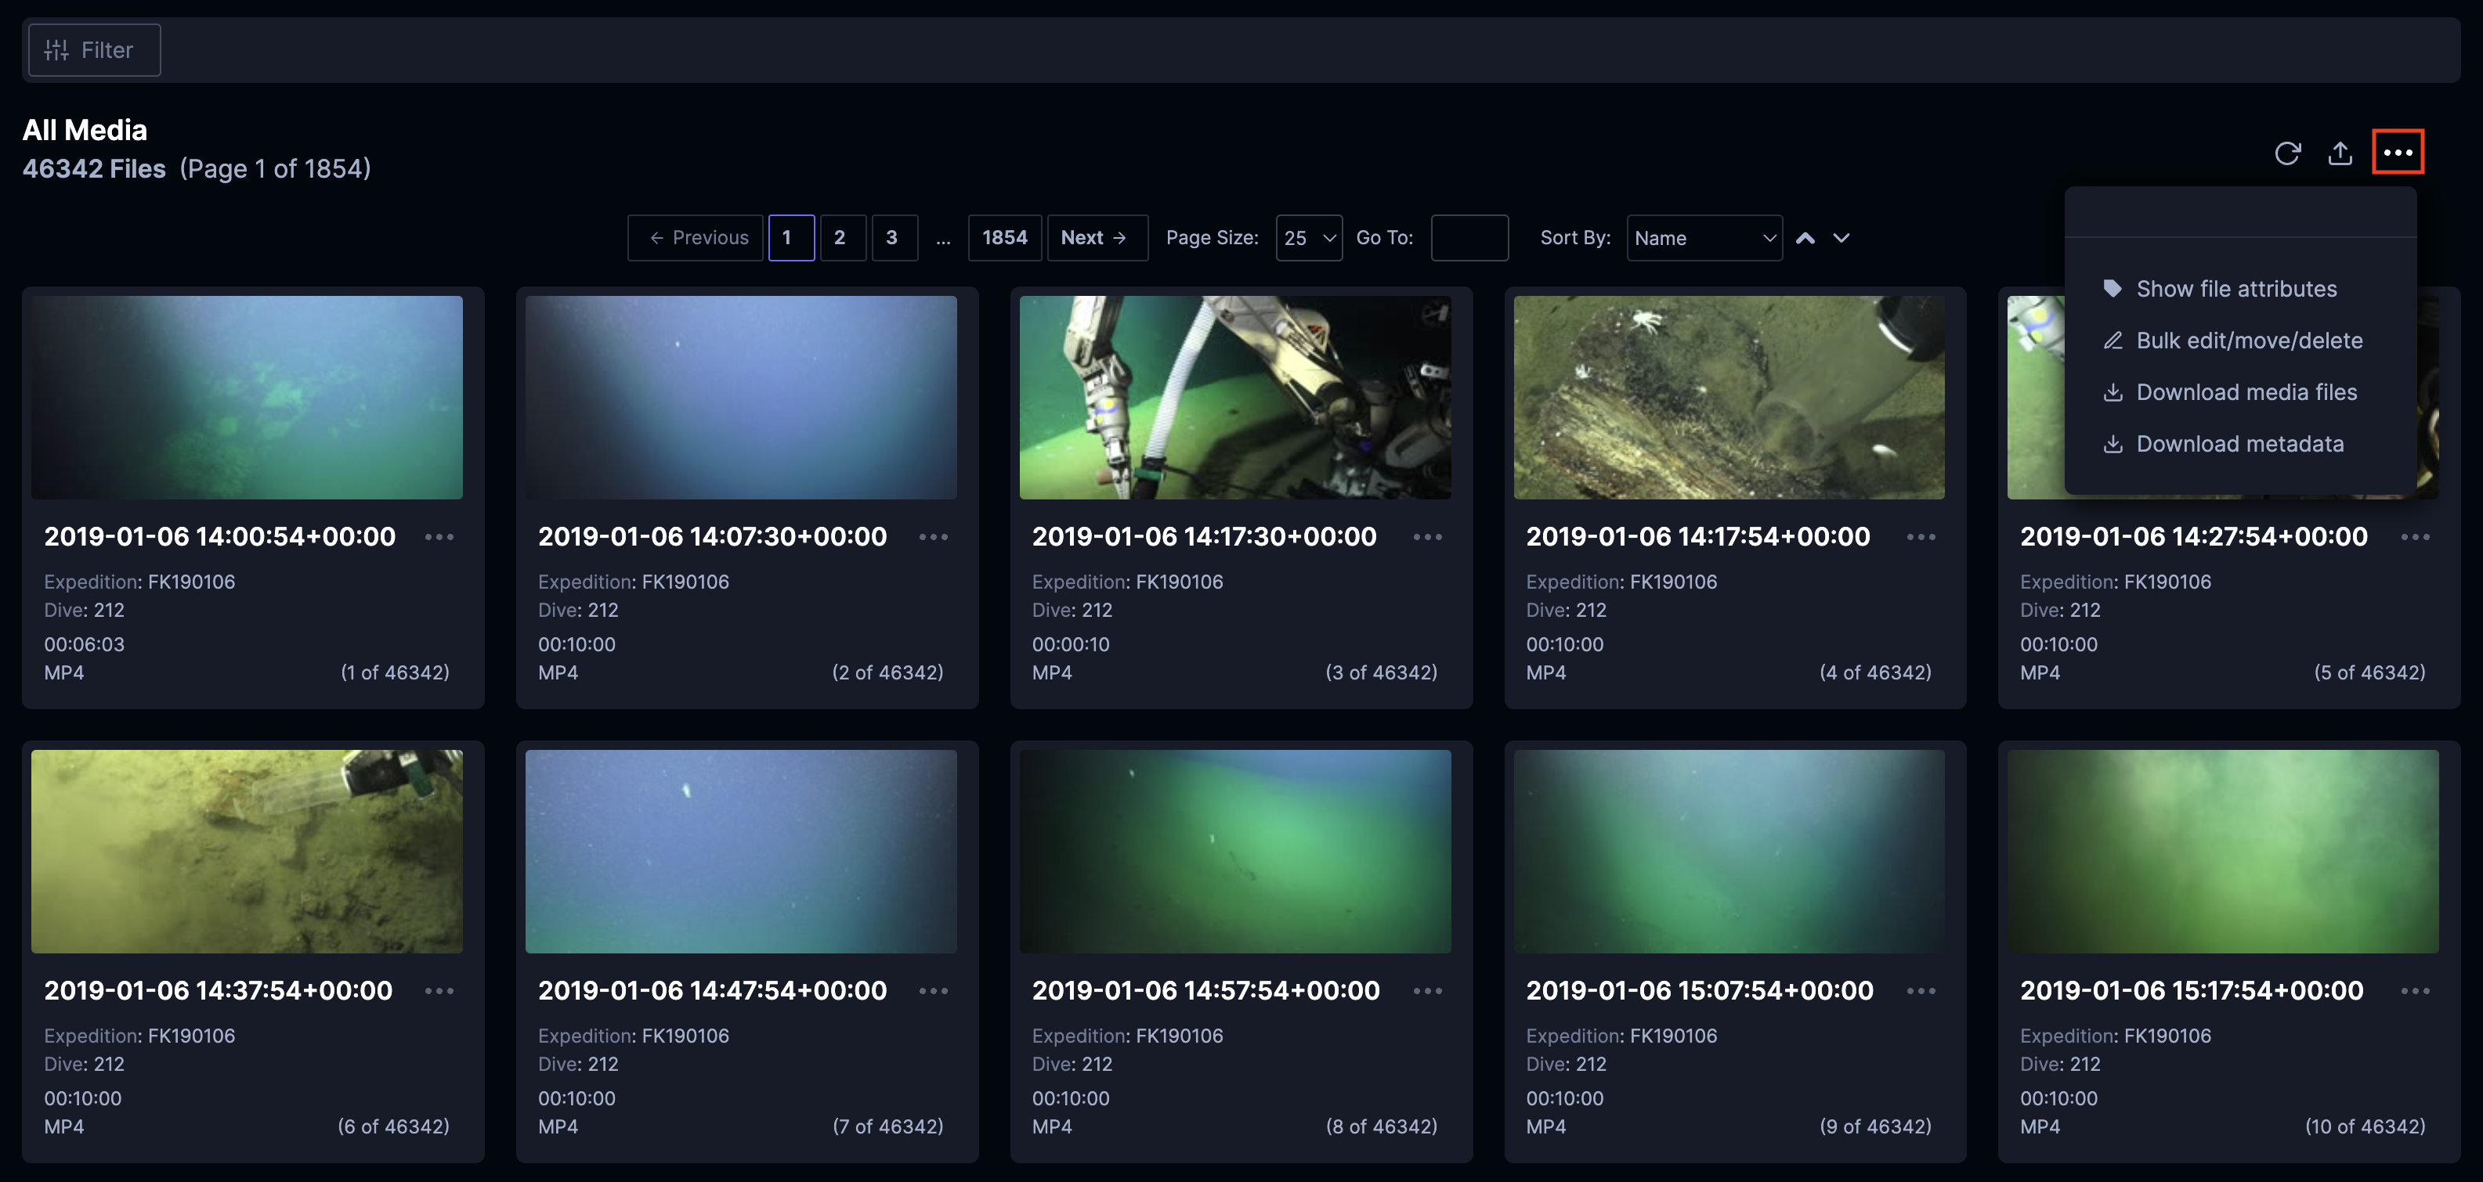Click the upload media icon
The height and width of the screenshot is (1182, 2483).
coord(2340,153)
